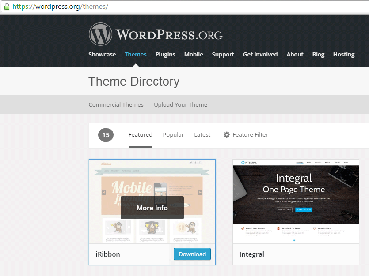
Task: Open the Mobile nav link
Action: [194, 54]
